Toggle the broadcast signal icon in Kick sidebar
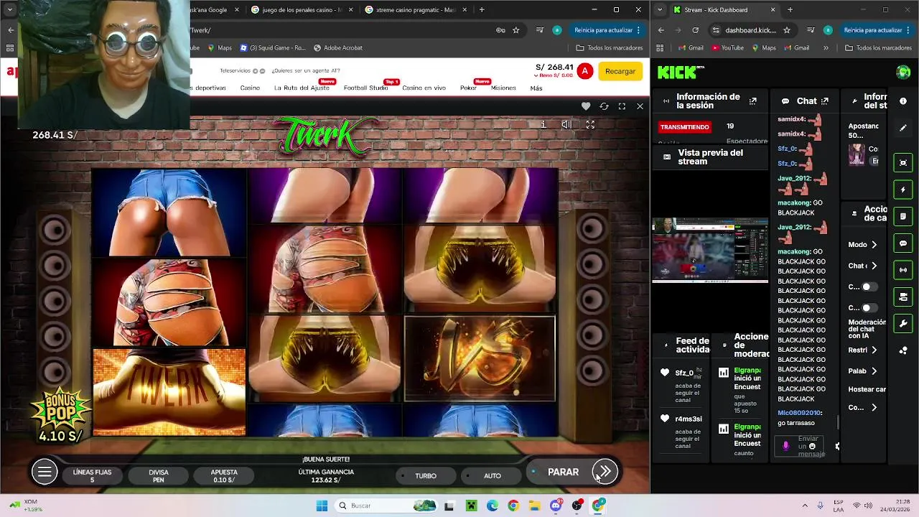This screenshot has width=919, height=517. pos(903,270)
